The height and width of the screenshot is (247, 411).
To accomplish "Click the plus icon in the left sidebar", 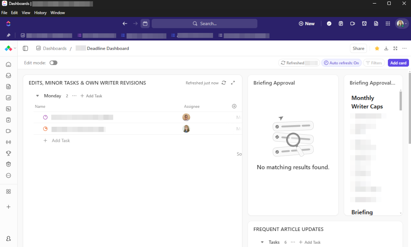I will click(8, 207).
